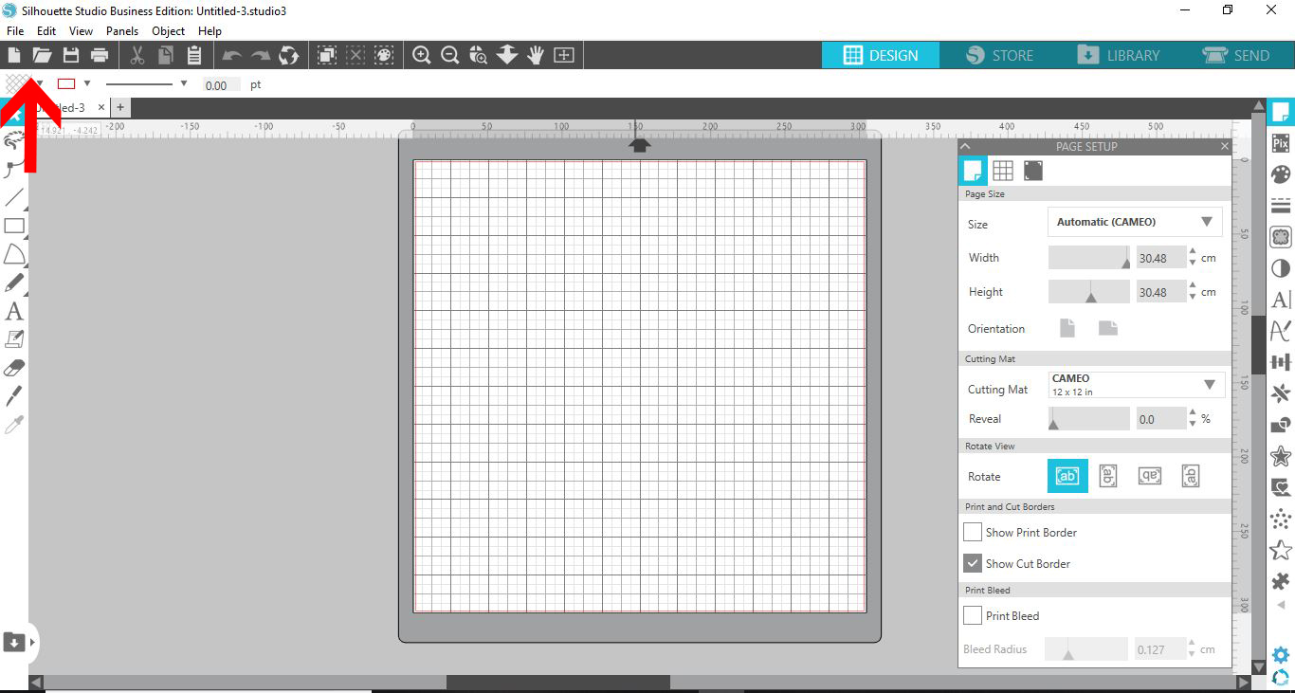Screen dimensions: 1295x693
Task: Undo the last action with the left-curved arrow
Action: (231, 56)
